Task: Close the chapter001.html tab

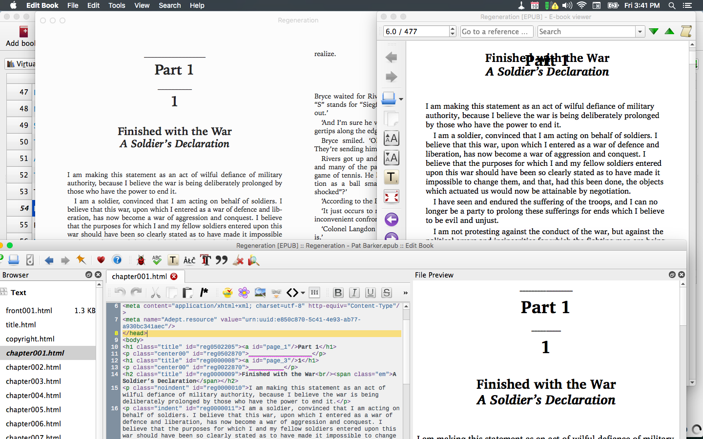Action: [174, 277]
